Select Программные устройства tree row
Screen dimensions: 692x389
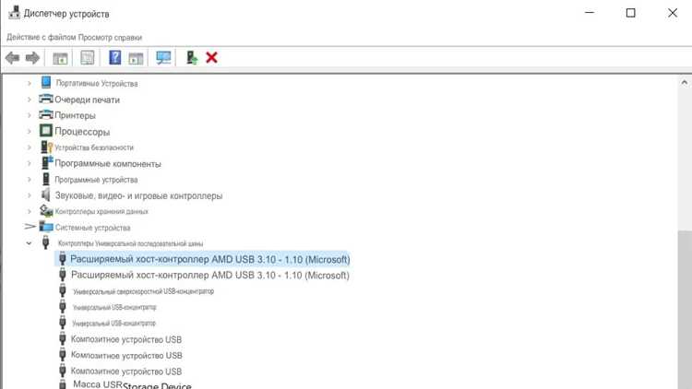pyautogui.click(x=96, y=180)
